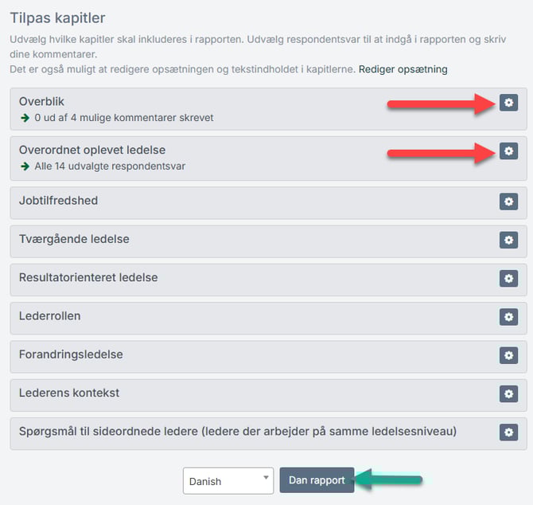Open Jobtilfredshed chapter settings gear

508,202
